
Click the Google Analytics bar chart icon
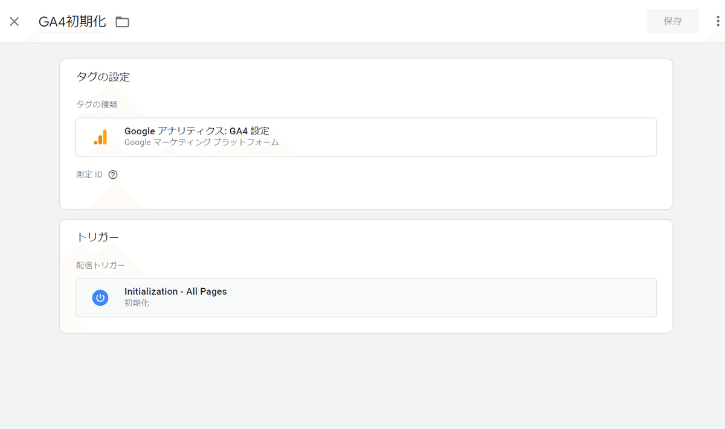100,137
